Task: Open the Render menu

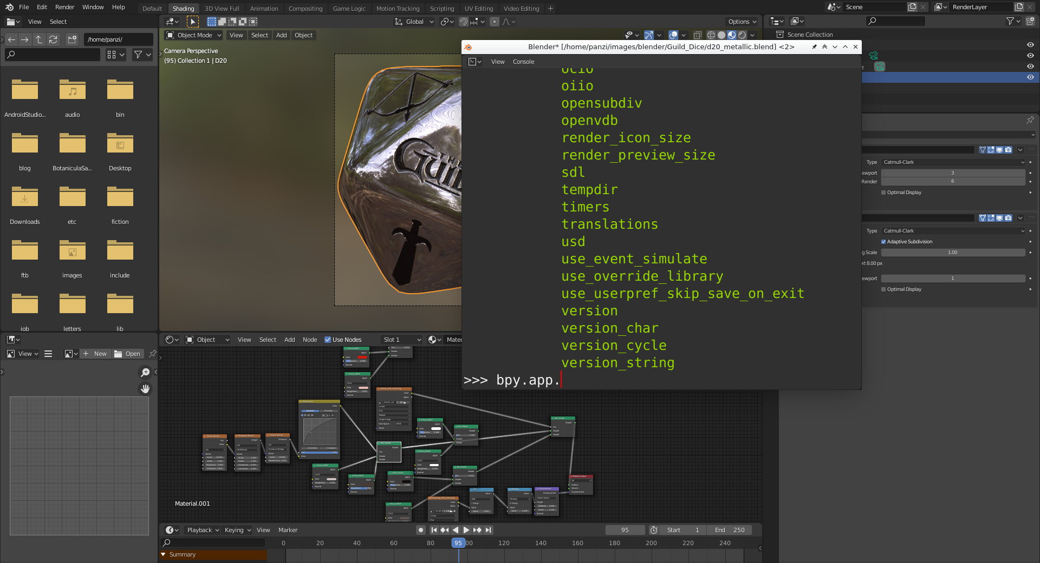Action: [64, 7]
